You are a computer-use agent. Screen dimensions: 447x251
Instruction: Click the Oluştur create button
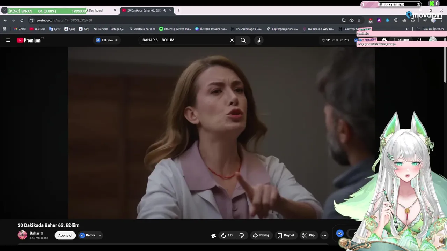pyautogui.click(x=400, y=40)
